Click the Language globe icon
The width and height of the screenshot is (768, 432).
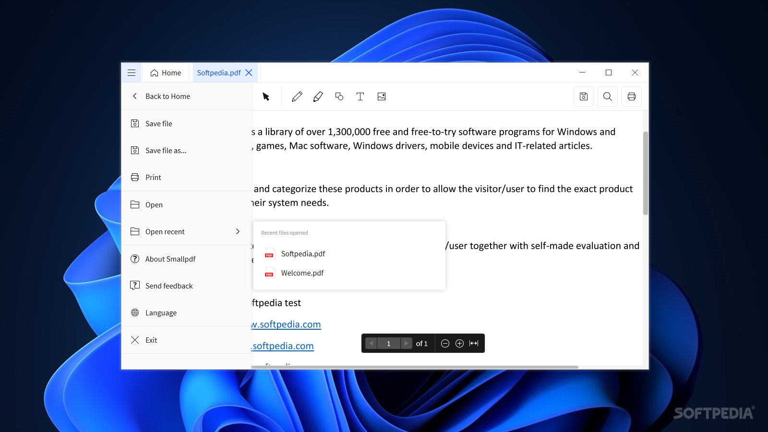click(x=135, y=312)
